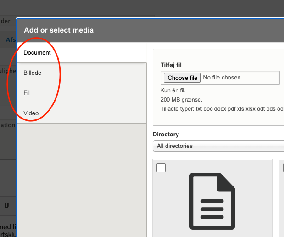Click the Directory label above the dropdown
Screen dimensions: 284x237
pos(166,135)
